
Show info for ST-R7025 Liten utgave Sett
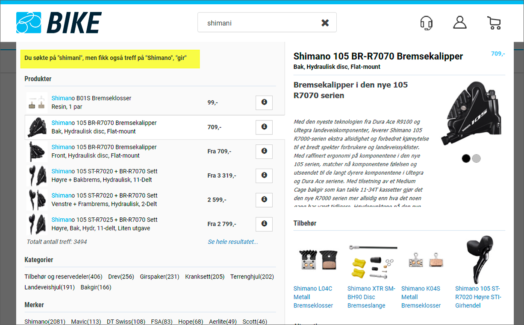[x=264, y=224]
